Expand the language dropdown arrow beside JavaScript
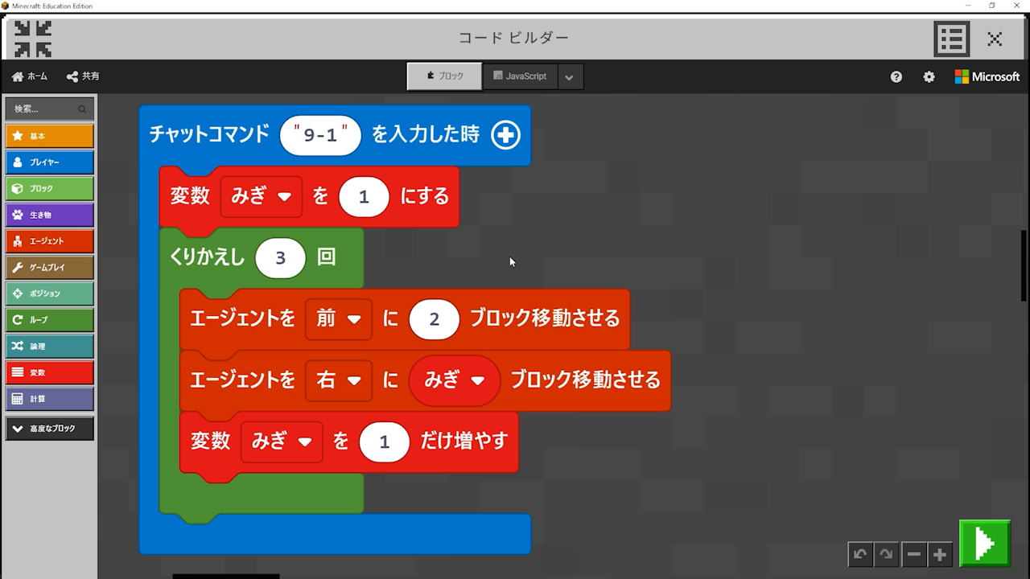This screenshot has height=579, width=1030. 569,77
